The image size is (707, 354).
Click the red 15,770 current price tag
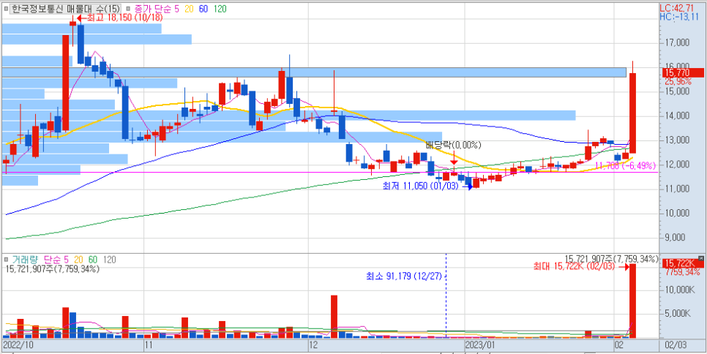(x=683, y=72)
